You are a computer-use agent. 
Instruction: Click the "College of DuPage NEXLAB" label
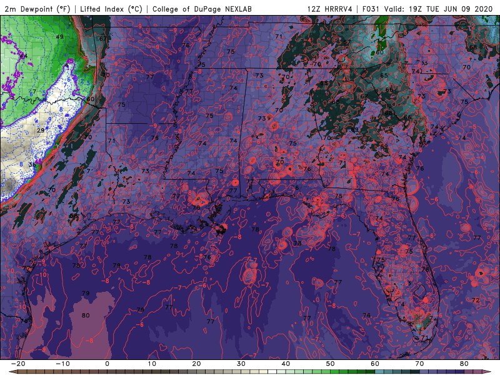[x=202, y=9]
